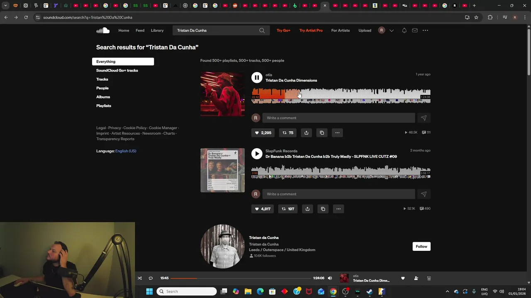The image size is (531, 298).
Task: Bookmark this page with the star icon
Action: [476, 17]
